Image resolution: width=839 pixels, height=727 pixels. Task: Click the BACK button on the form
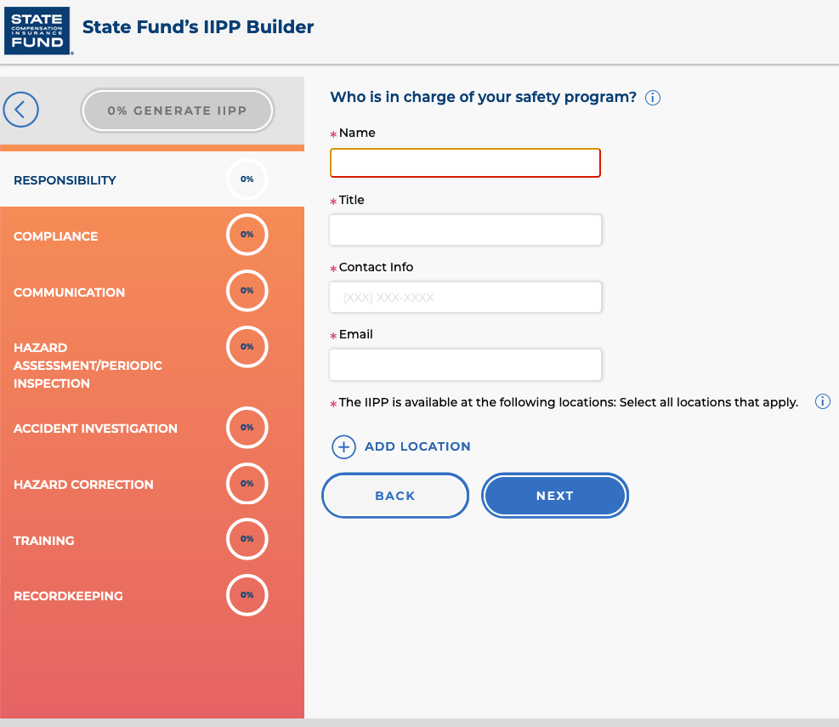394,495
